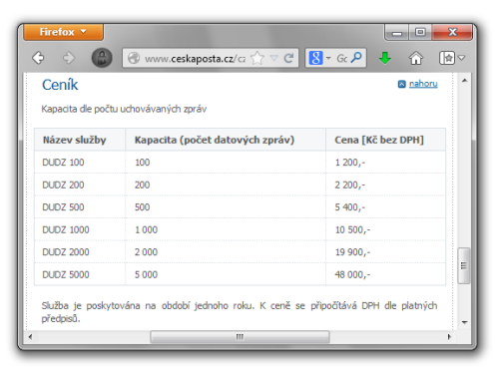Open site identity padlock icon
The height and width of the screenshot is (372, 499).
click(x=102, y=58)
